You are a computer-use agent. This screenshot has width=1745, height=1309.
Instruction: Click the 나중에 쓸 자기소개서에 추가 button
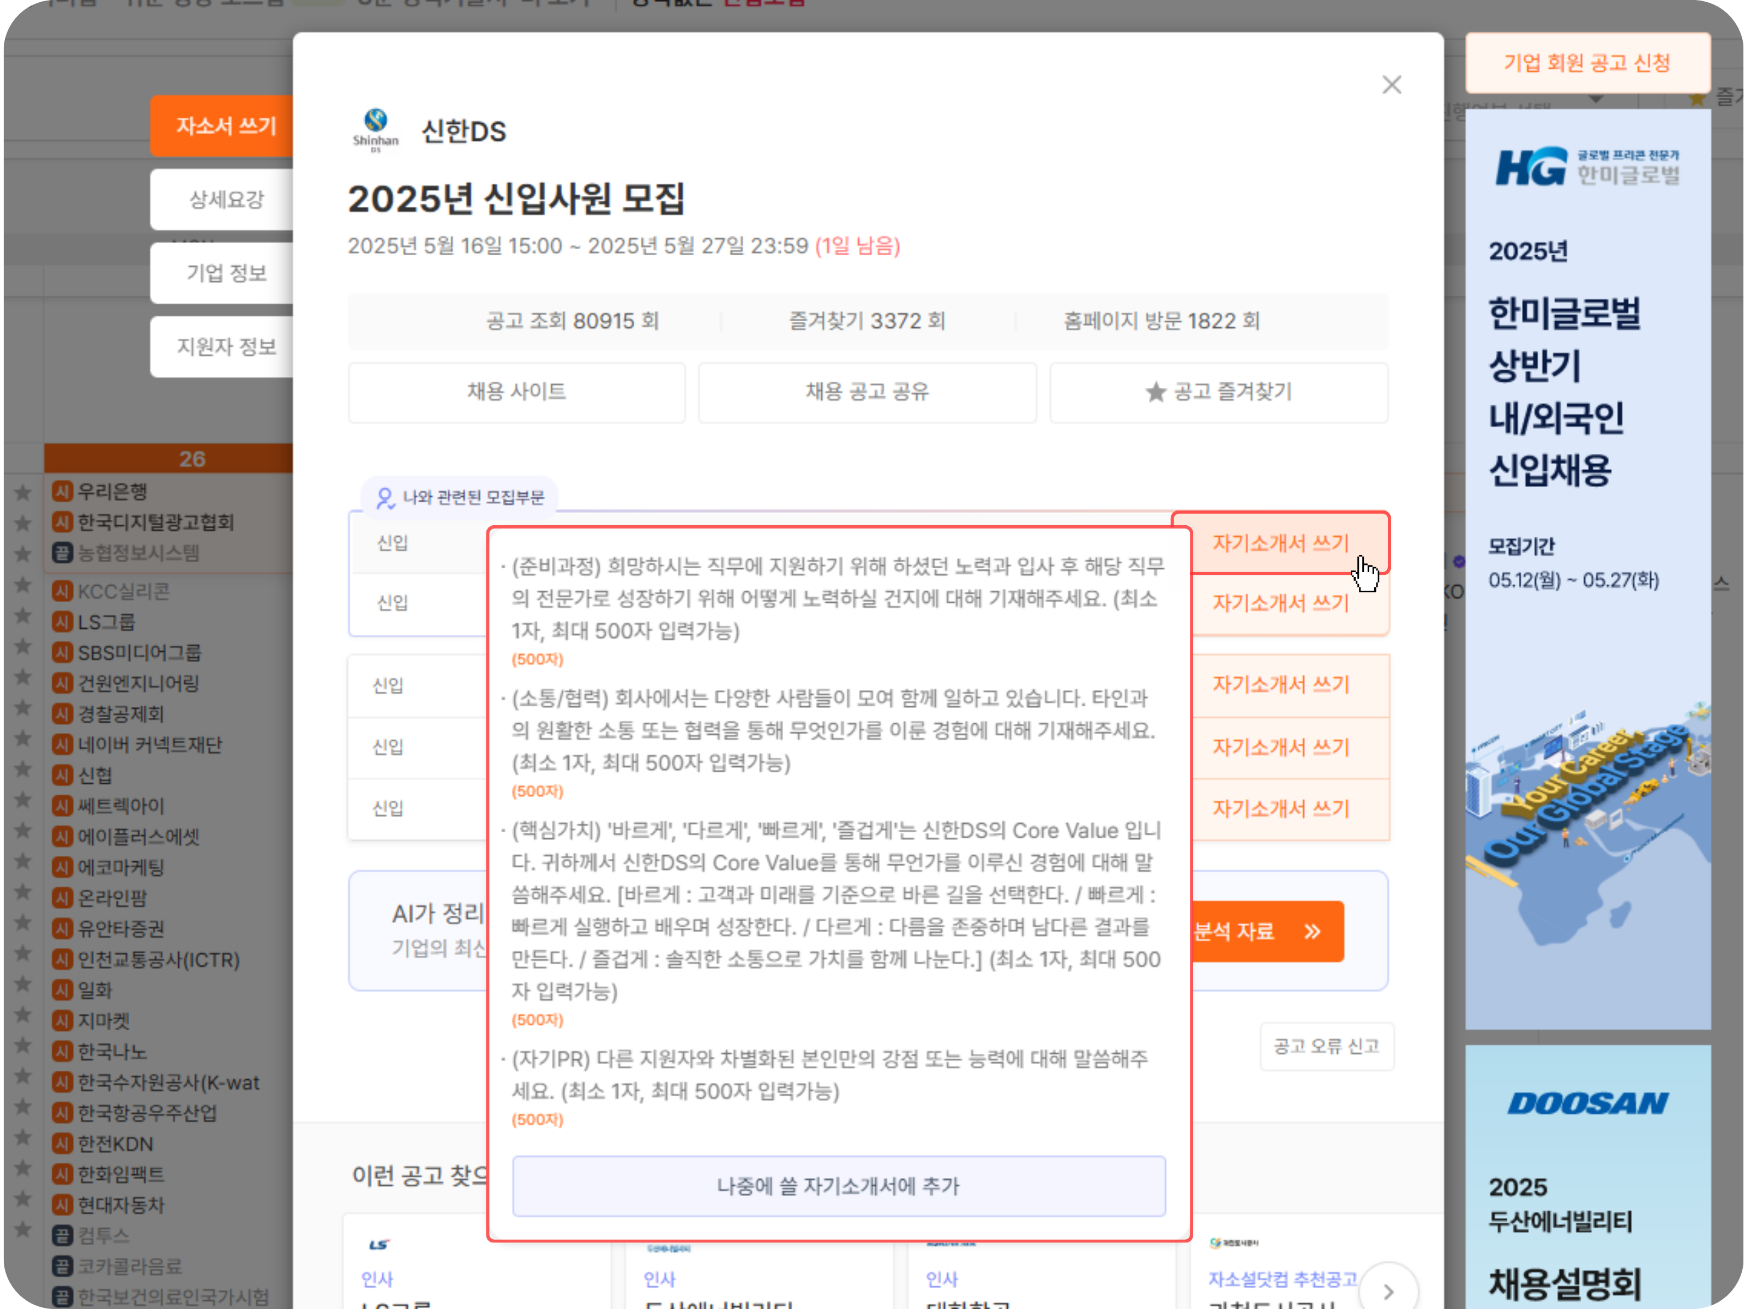click(839, 1186)
